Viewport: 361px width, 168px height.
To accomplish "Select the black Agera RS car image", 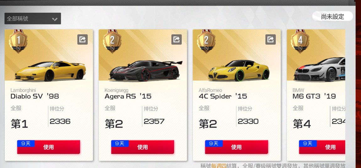I will (x=146, y=71).
